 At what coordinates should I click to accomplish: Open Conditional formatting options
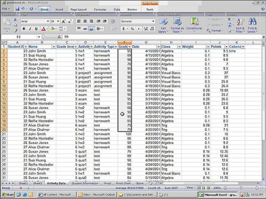tap(194, 24)
